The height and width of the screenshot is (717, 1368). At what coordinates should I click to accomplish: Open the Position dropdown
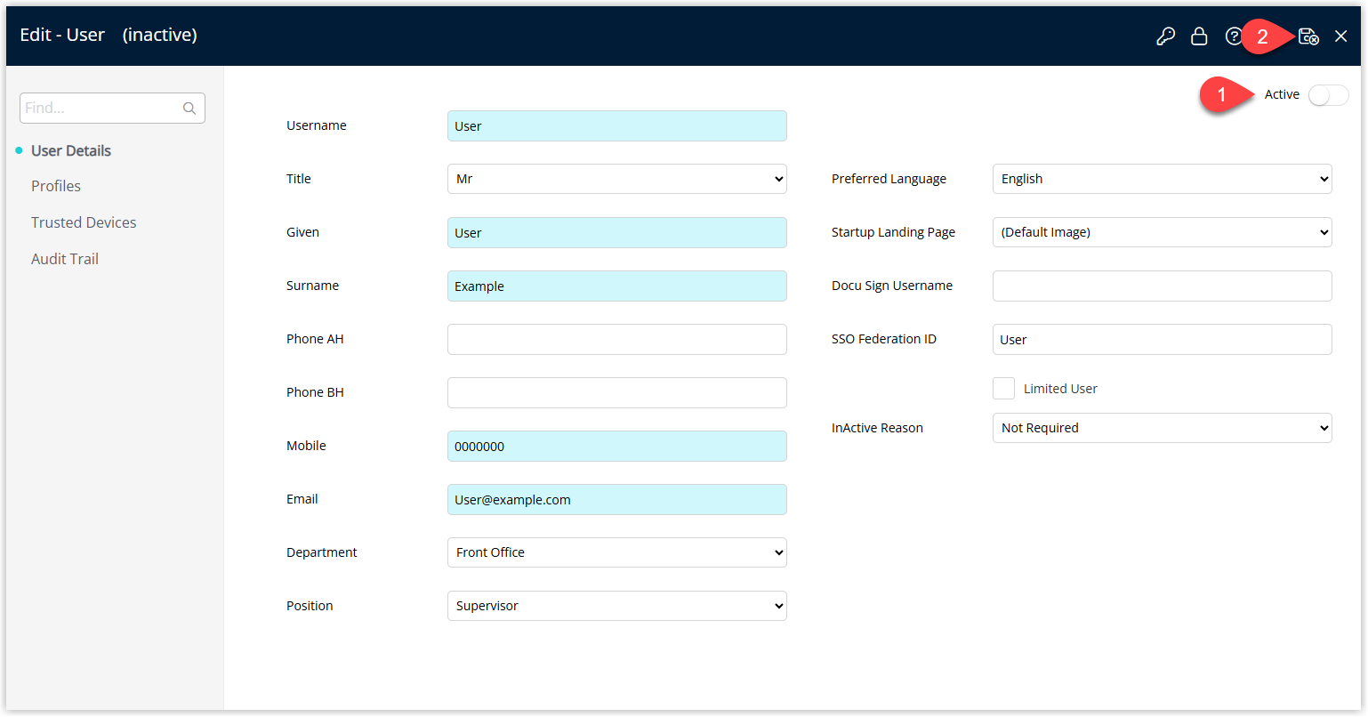click(x=617, y=606)
